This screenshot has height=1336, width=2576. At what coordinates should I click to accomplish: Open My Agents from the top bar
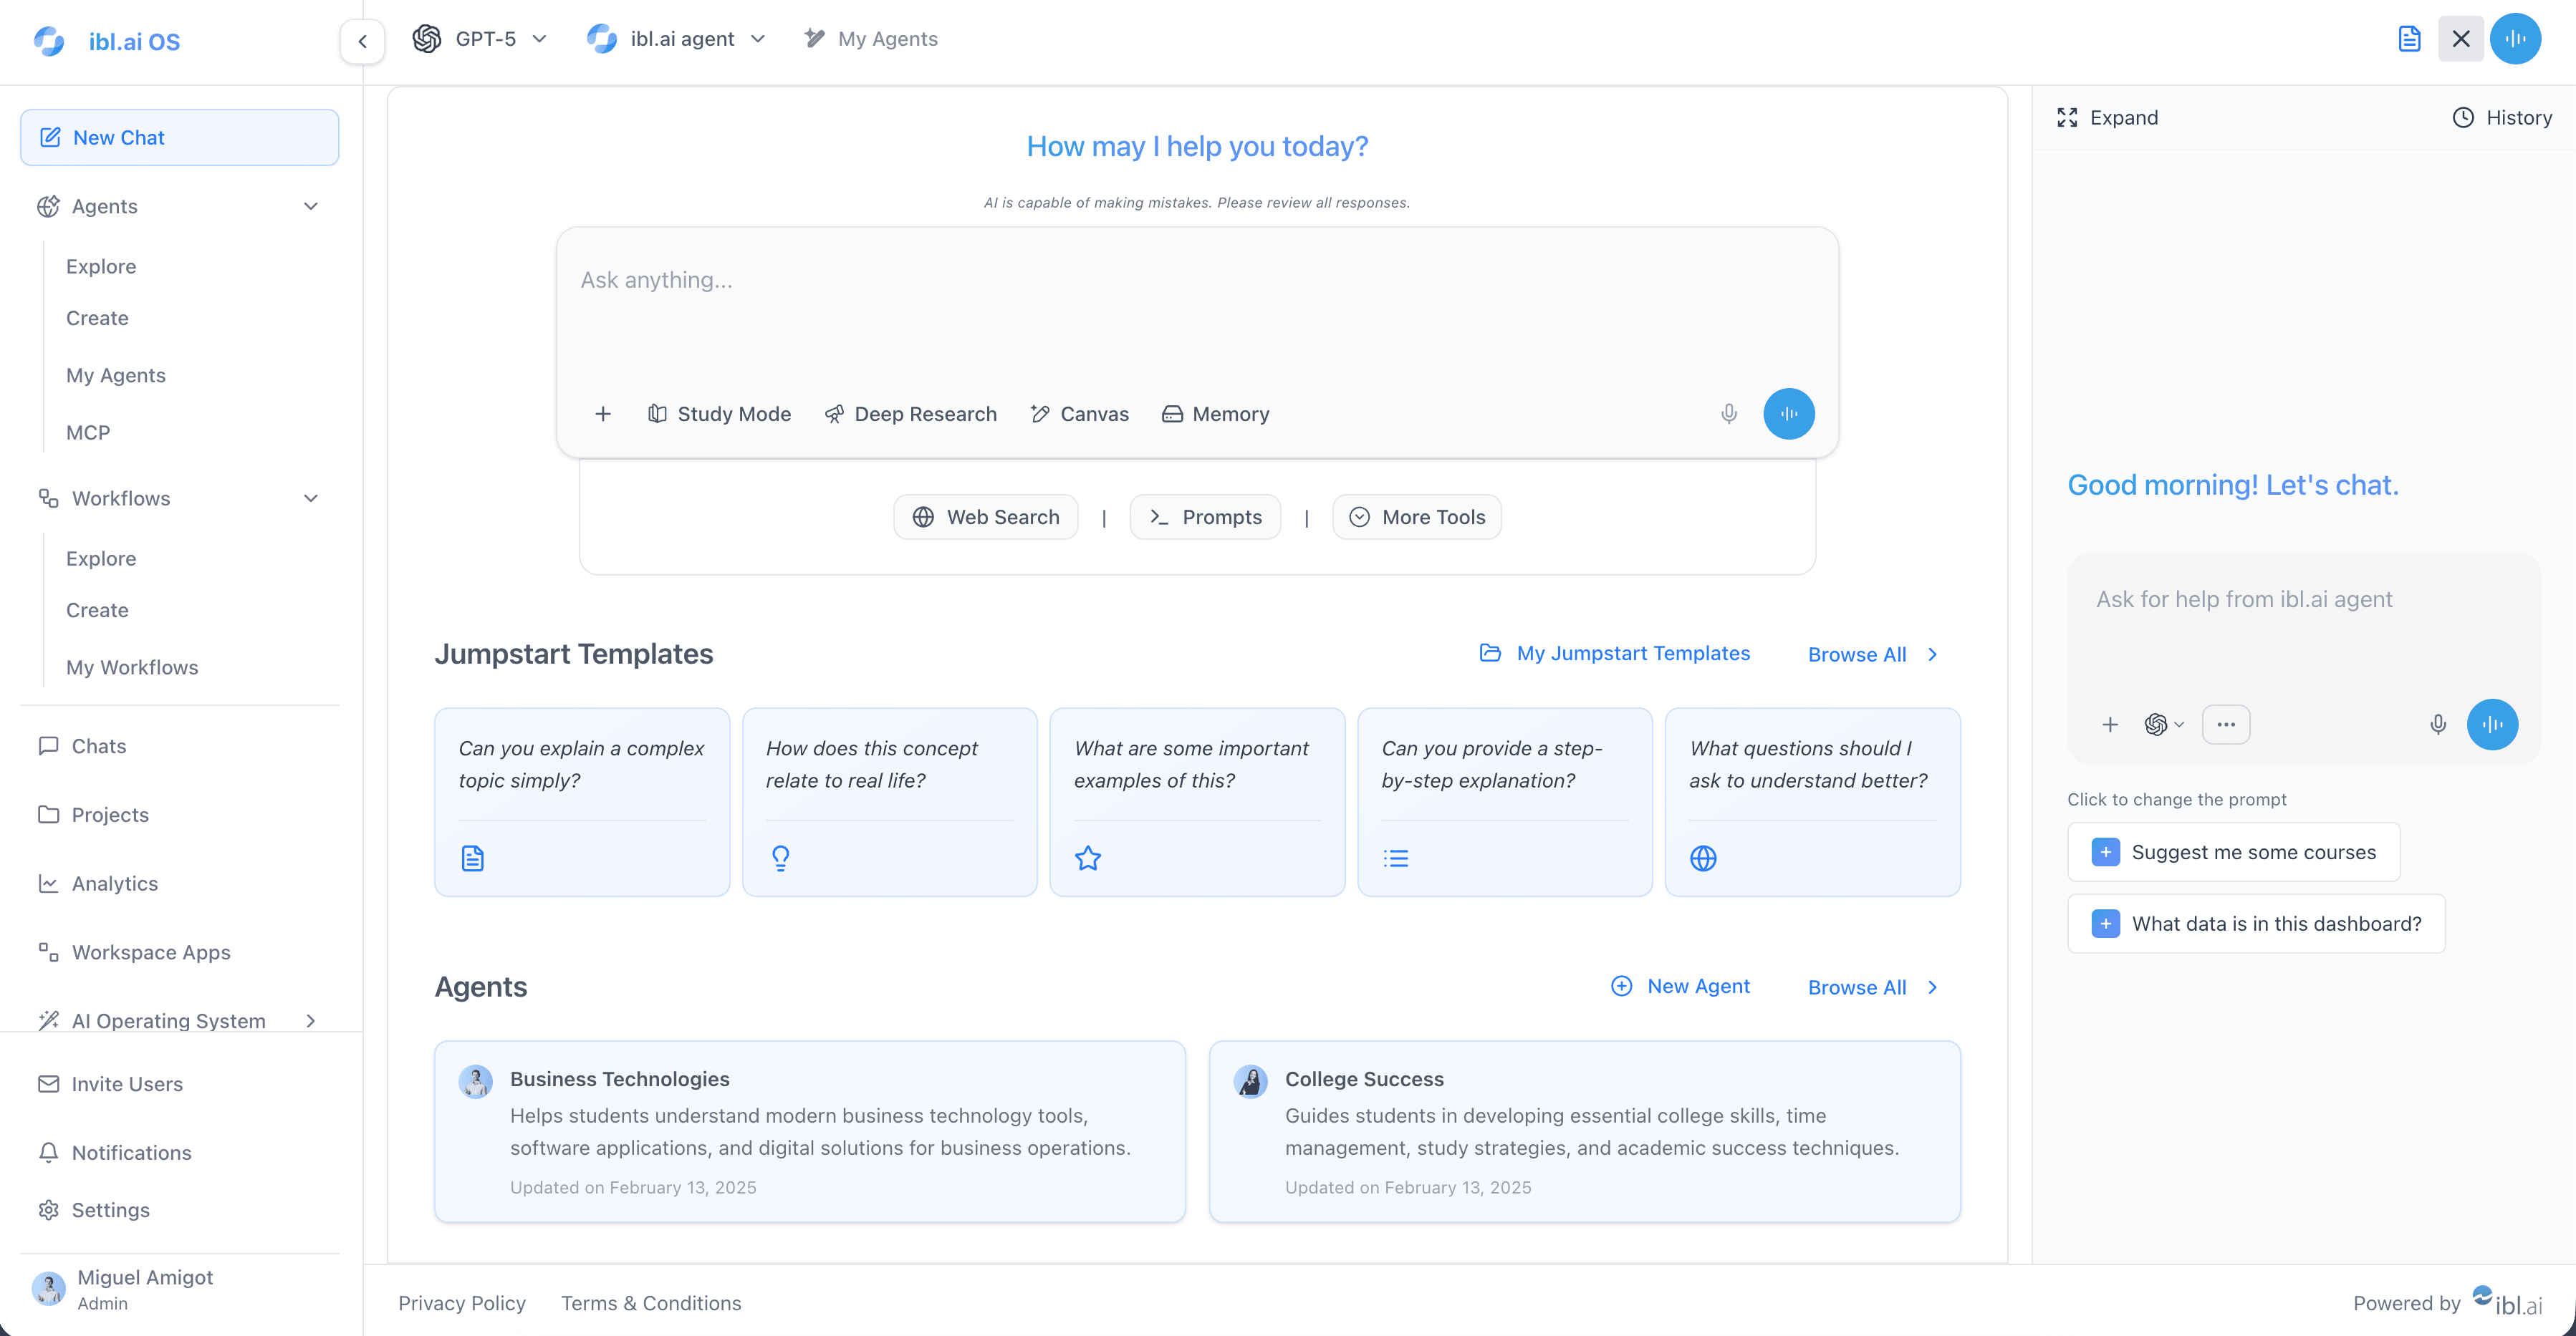(x=869, y=39)
